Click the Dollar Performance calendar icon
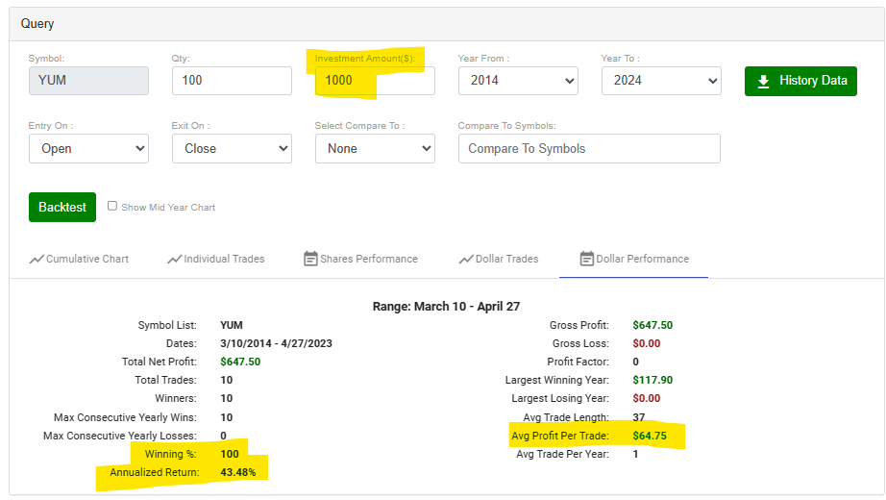Screen dimensions: 886x500 coord(586,259)
